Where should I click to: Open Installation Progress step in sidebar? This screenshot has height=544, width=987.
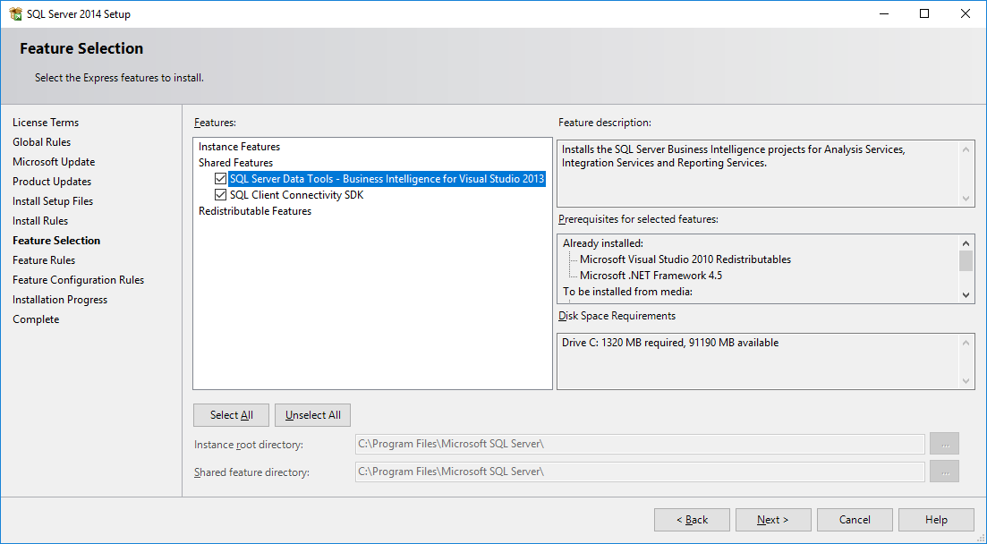pyautogui.click(x=60, y=300)
